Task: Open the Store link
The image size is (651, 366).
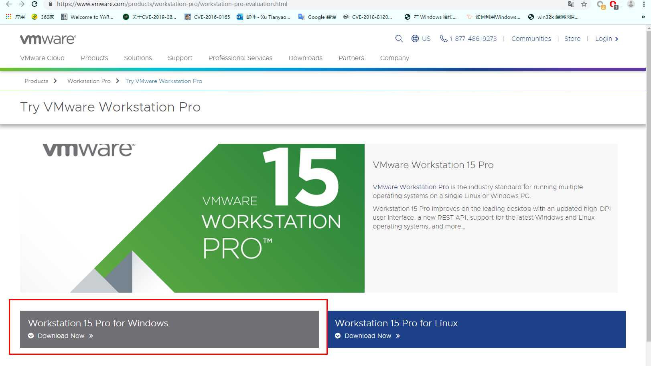Action: 572,38
